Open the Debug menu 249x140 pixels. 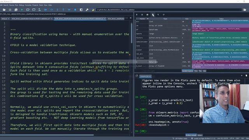click(x=21, y=5)
